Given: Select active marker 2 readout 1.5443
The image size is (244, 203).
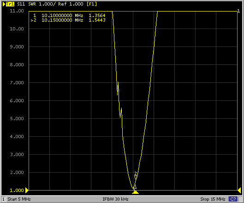Looking at the screenshot, I should [x=97, y=20].
